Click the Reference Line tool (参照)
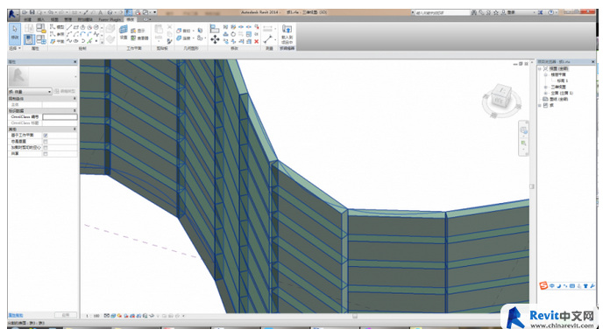Image resolution: width=603 pixels, height=336 pixels. coord(57,34)
